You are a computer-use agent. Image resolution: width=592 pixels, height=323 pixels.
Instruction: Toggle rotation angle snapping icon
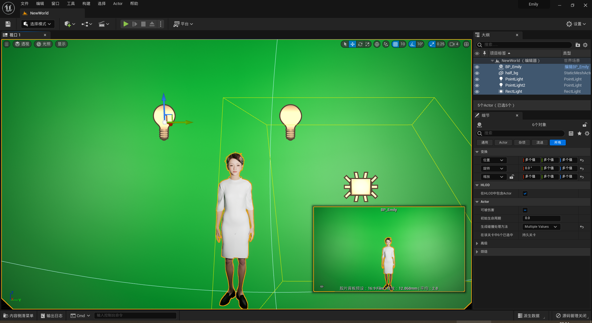click(x=412, y=44)
